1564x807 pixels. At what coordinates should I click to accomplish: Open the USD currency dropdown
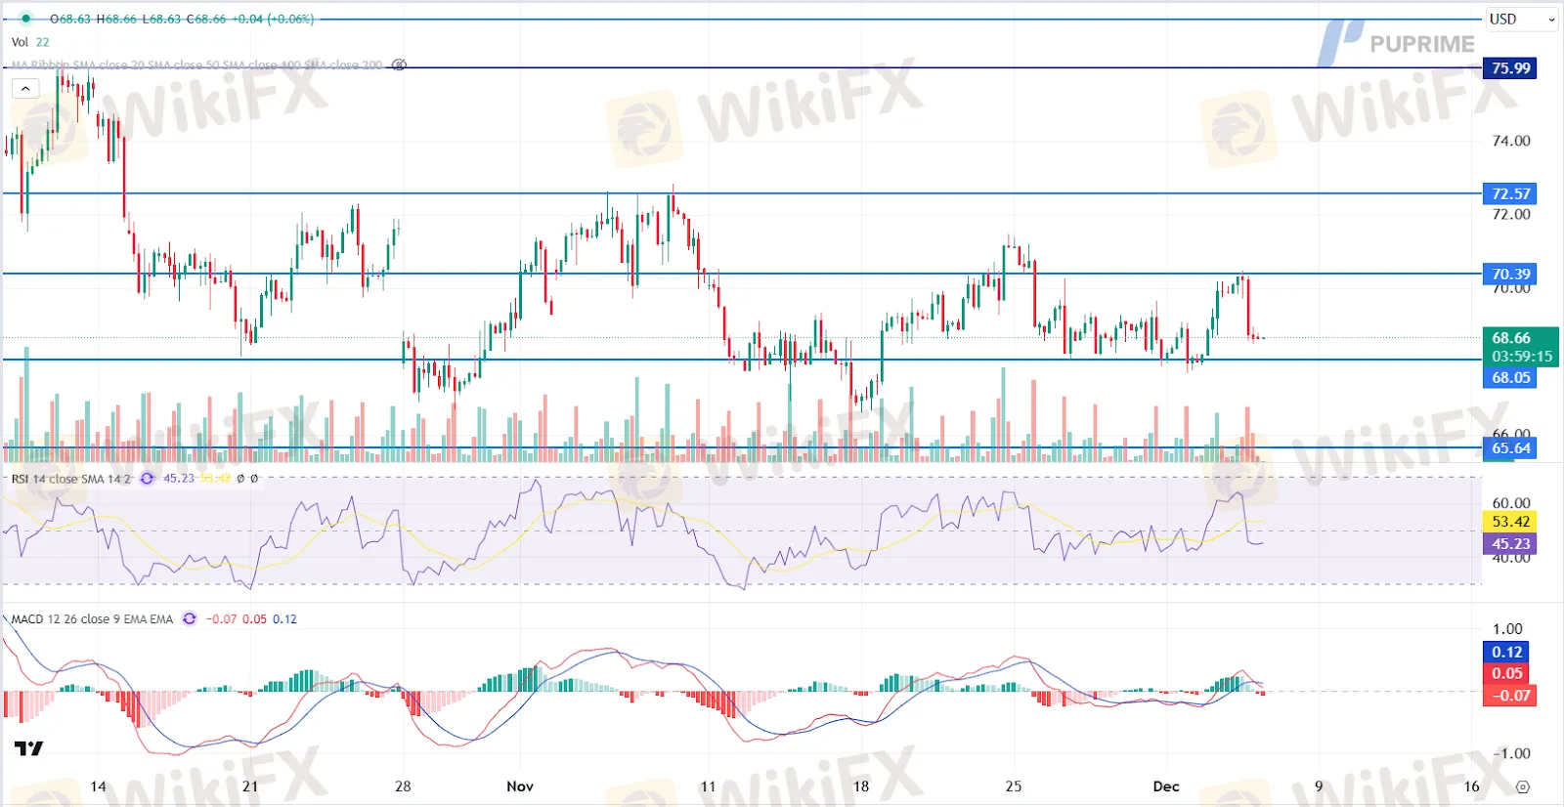coord(1520,20)
